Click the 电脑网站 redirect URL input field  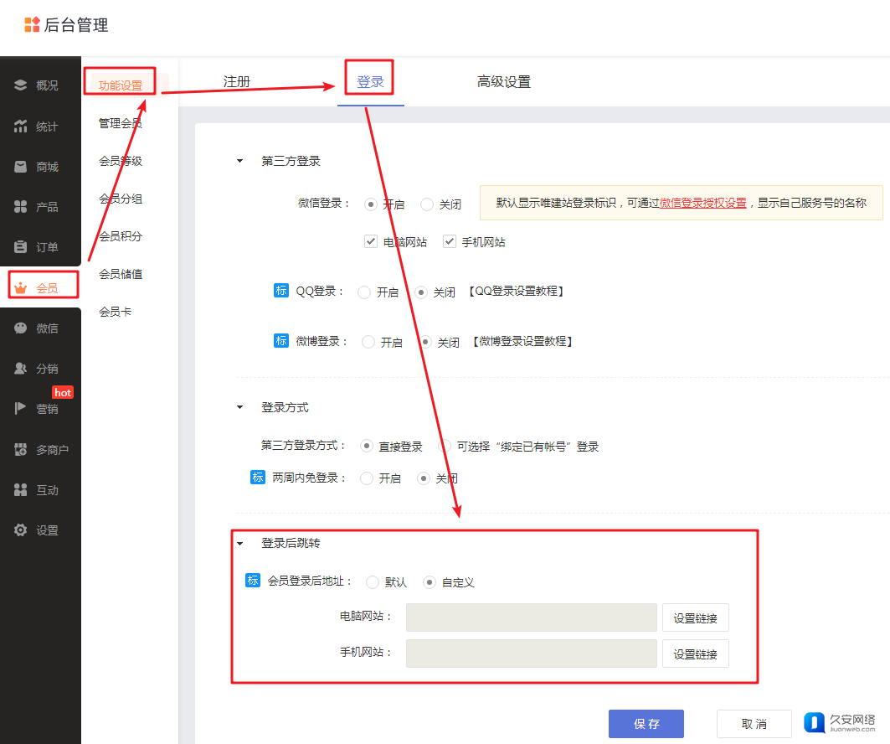[x=531, y=617]
